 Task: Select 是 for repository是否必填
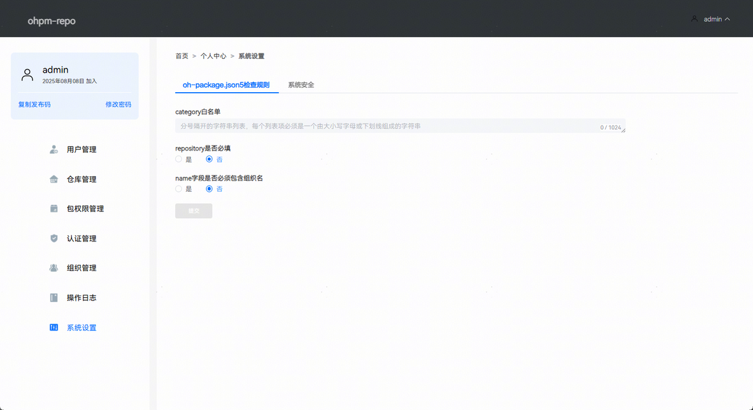tap(179, 159)
